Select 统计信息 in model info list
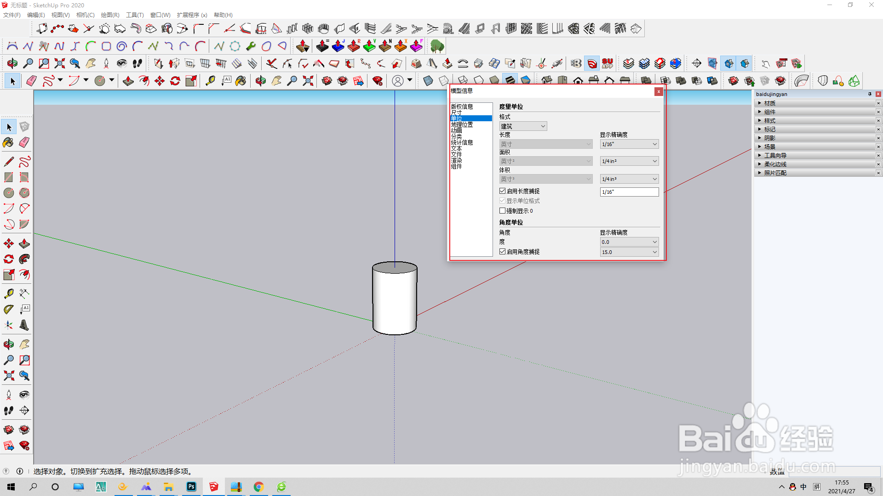Image resolution: width=883 pixels, height=496 pixels. click(462, 143)
